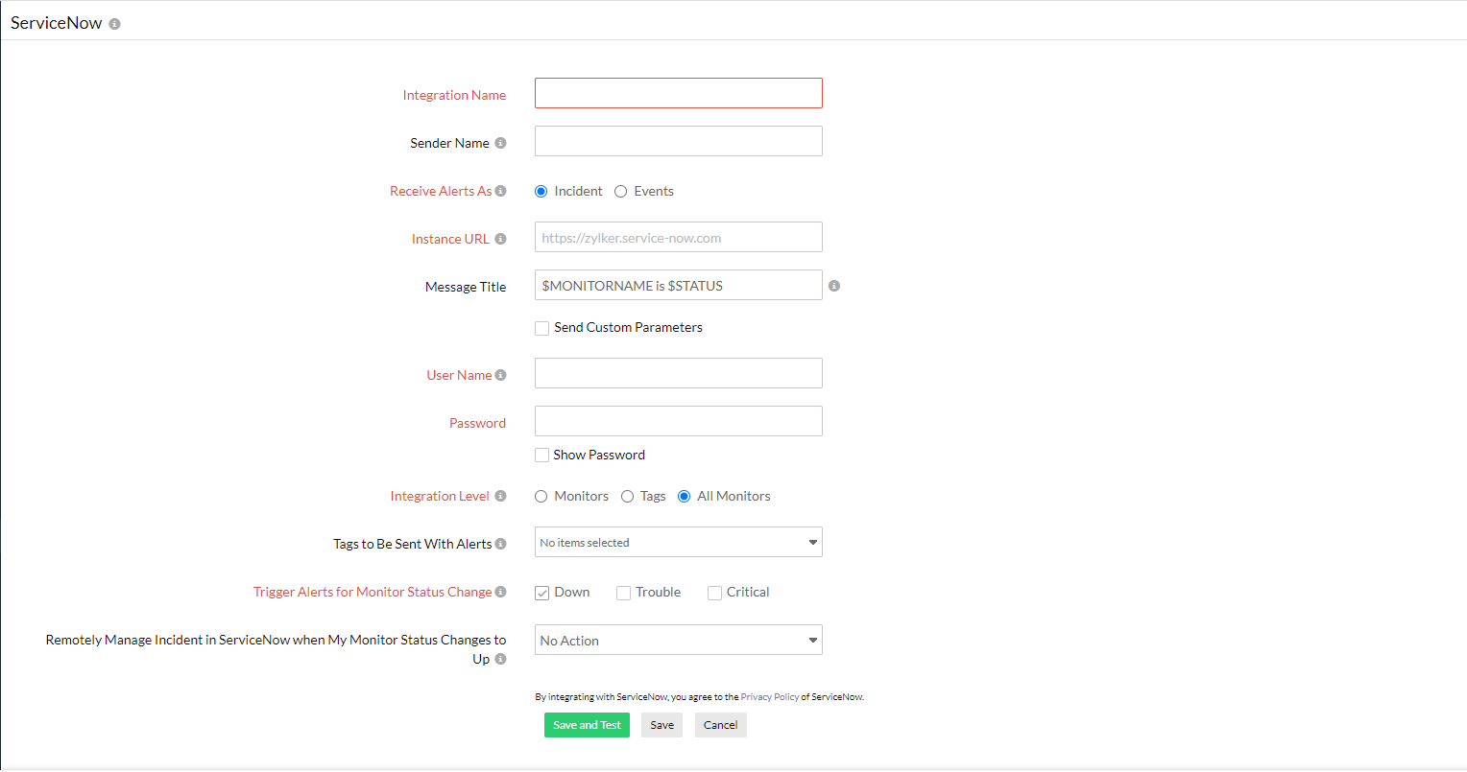
Task: Click info icon beside Receive Alerts As
Action: click(x=500, y=191)
